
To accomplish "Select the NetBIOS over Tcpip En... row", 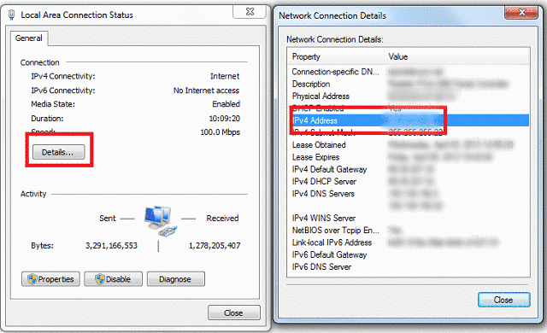I will (x=409, y=231).
